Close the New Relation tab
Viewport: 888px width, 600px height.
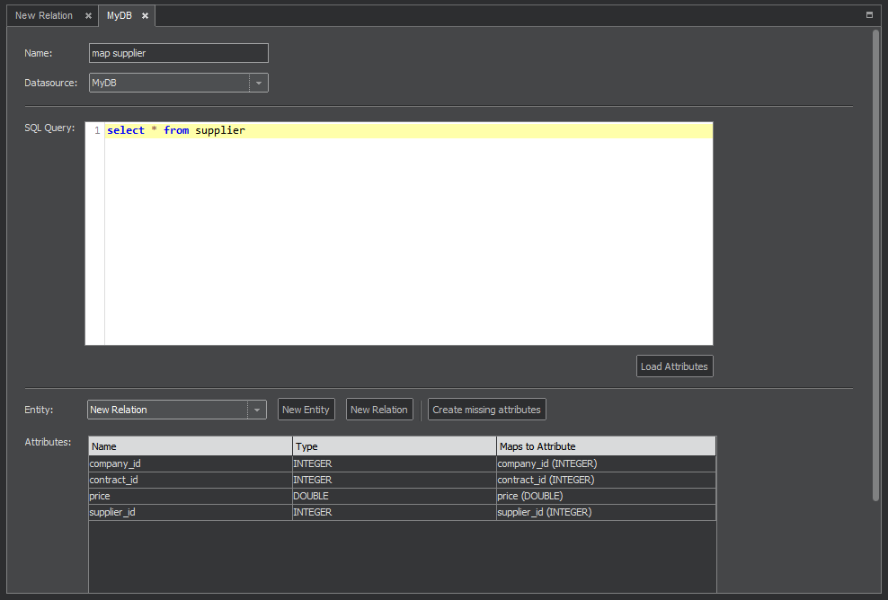pos(88,16)
